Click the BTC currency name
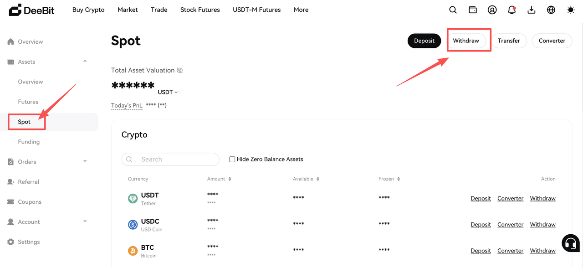The height and width of the screenshot is (268, 583). tap(148, 247)
